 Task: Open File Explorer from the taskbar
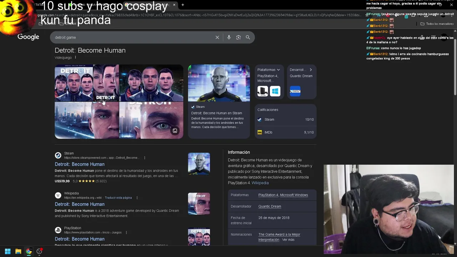coord(18,251)
